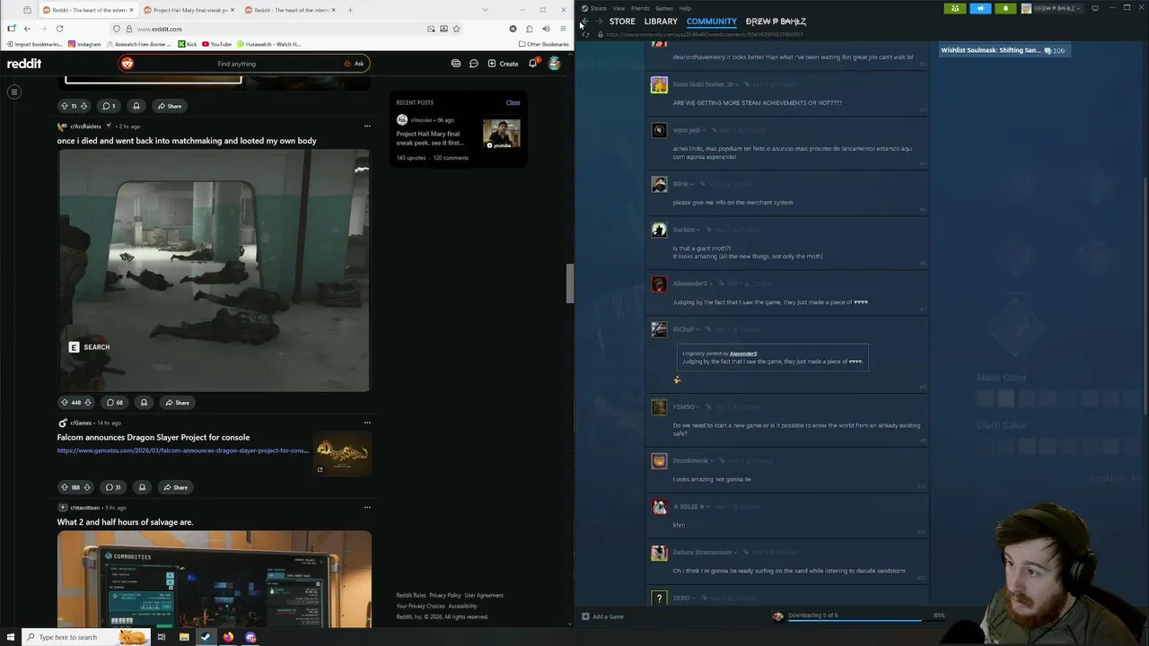Open the r/starcitizen subreddit link

(85, 508)
